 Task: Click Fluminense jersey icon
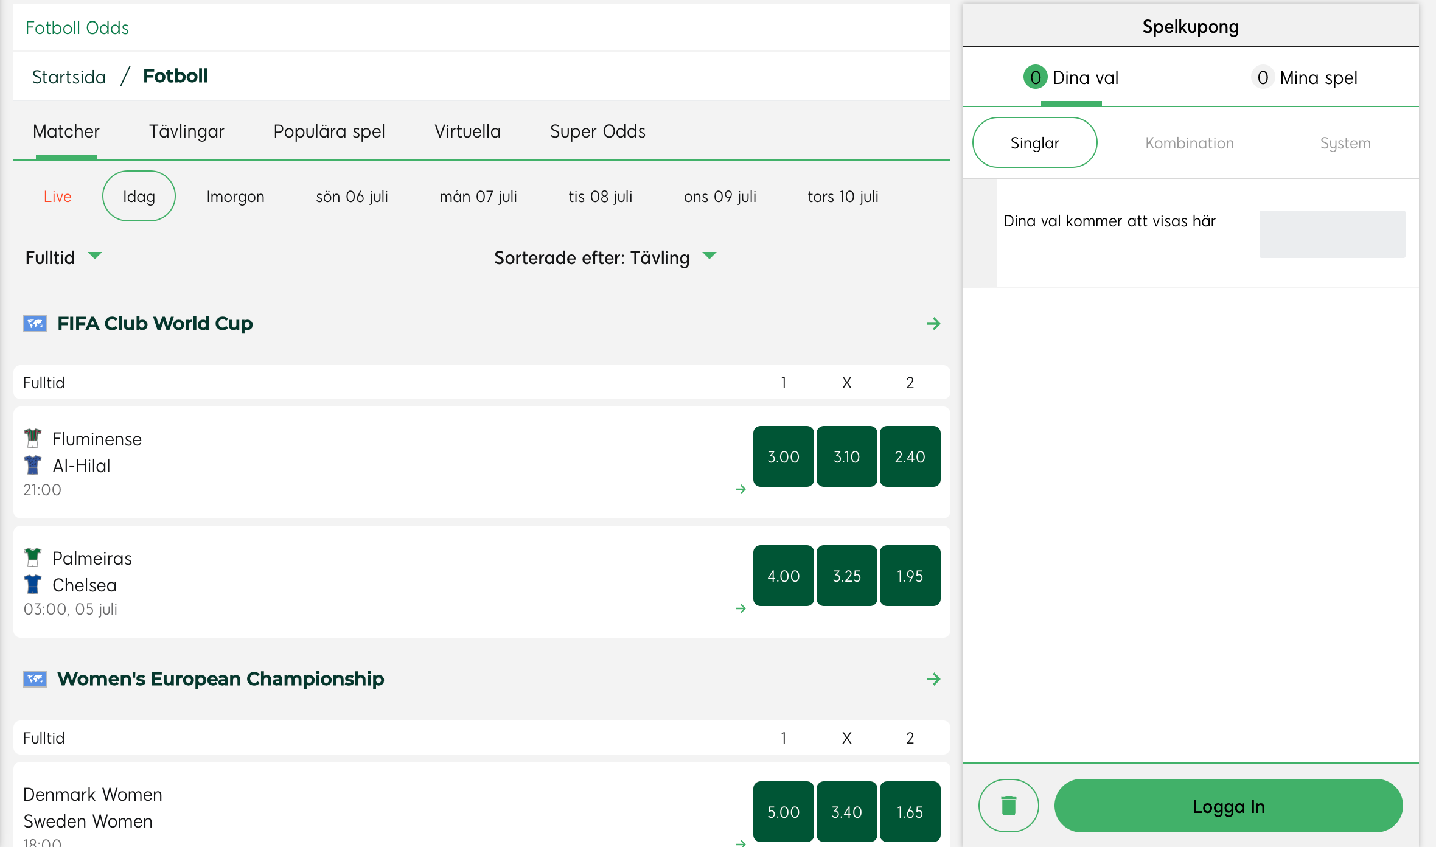(33, 438)
